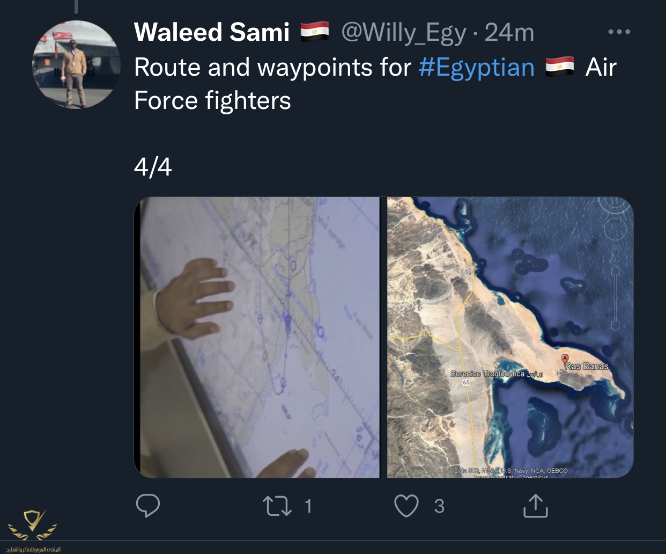Click the Berenice Troglodytica map label
666x554 pixels.
click(x=487, y=374)
